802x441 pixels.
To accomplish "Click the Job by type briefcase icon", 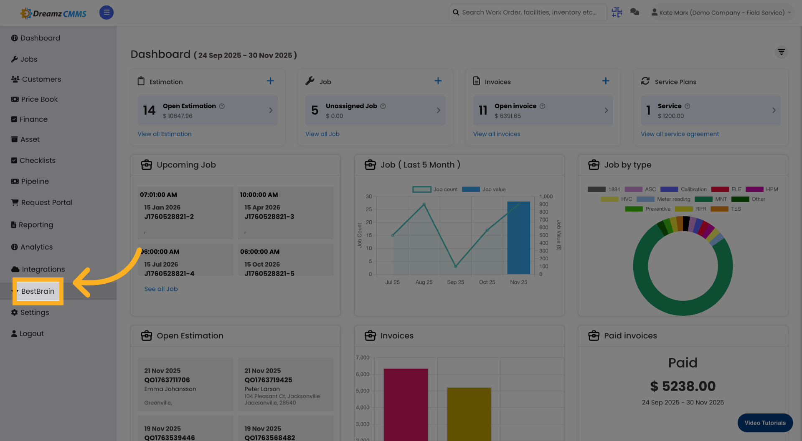I will [x=594, y=165].
